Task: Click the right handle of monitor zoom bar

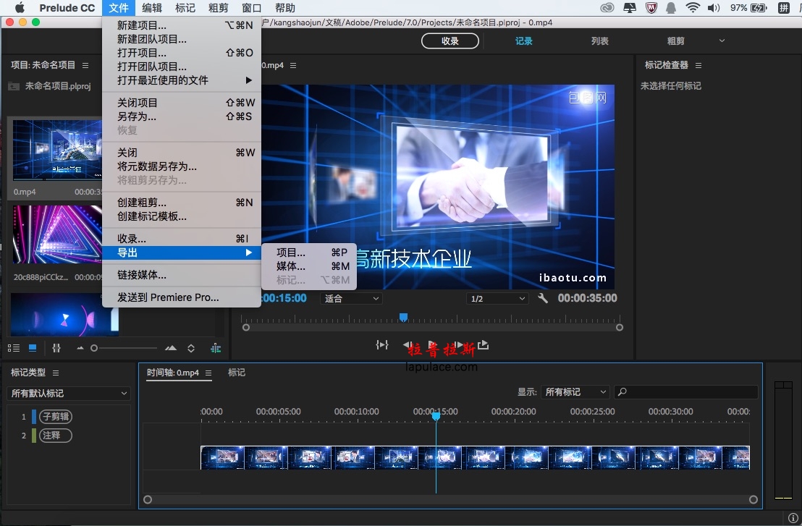Action: click(x=620, y=328)
